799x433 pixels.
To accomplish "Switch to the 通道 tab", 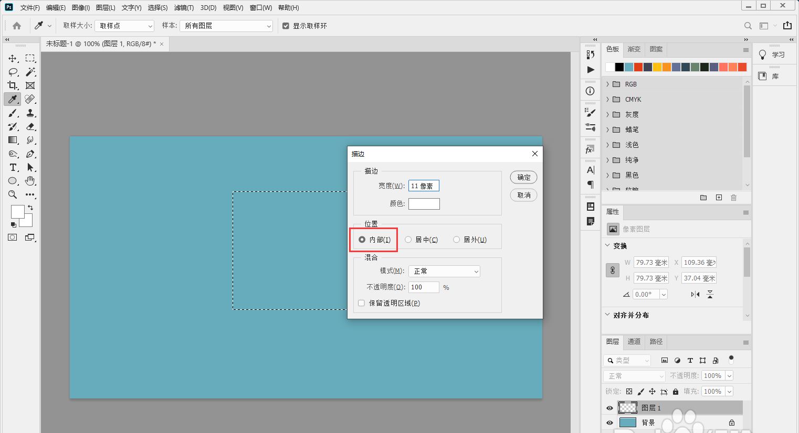I will tap(634, 341).
